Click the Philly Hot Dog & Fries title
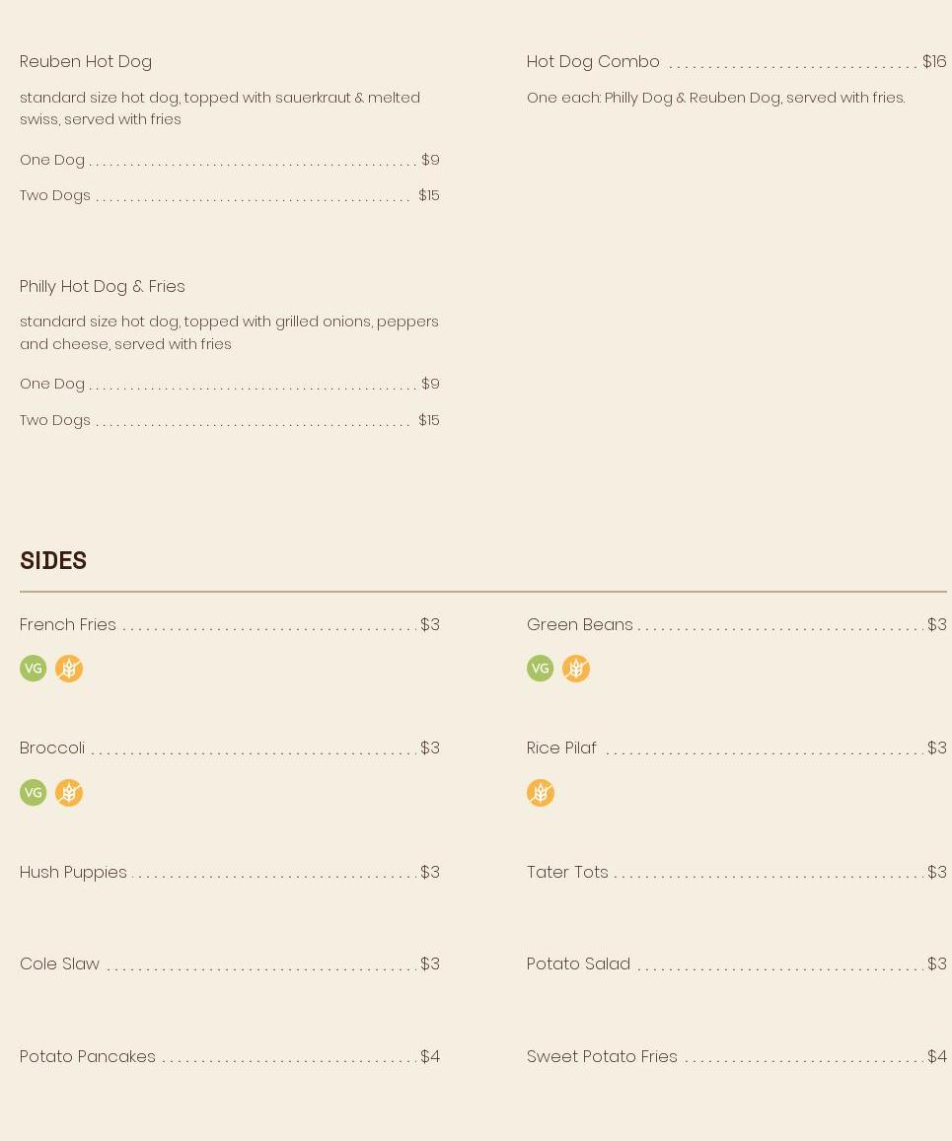Viewport: 952px width, 1141px height. click(103, 287)
